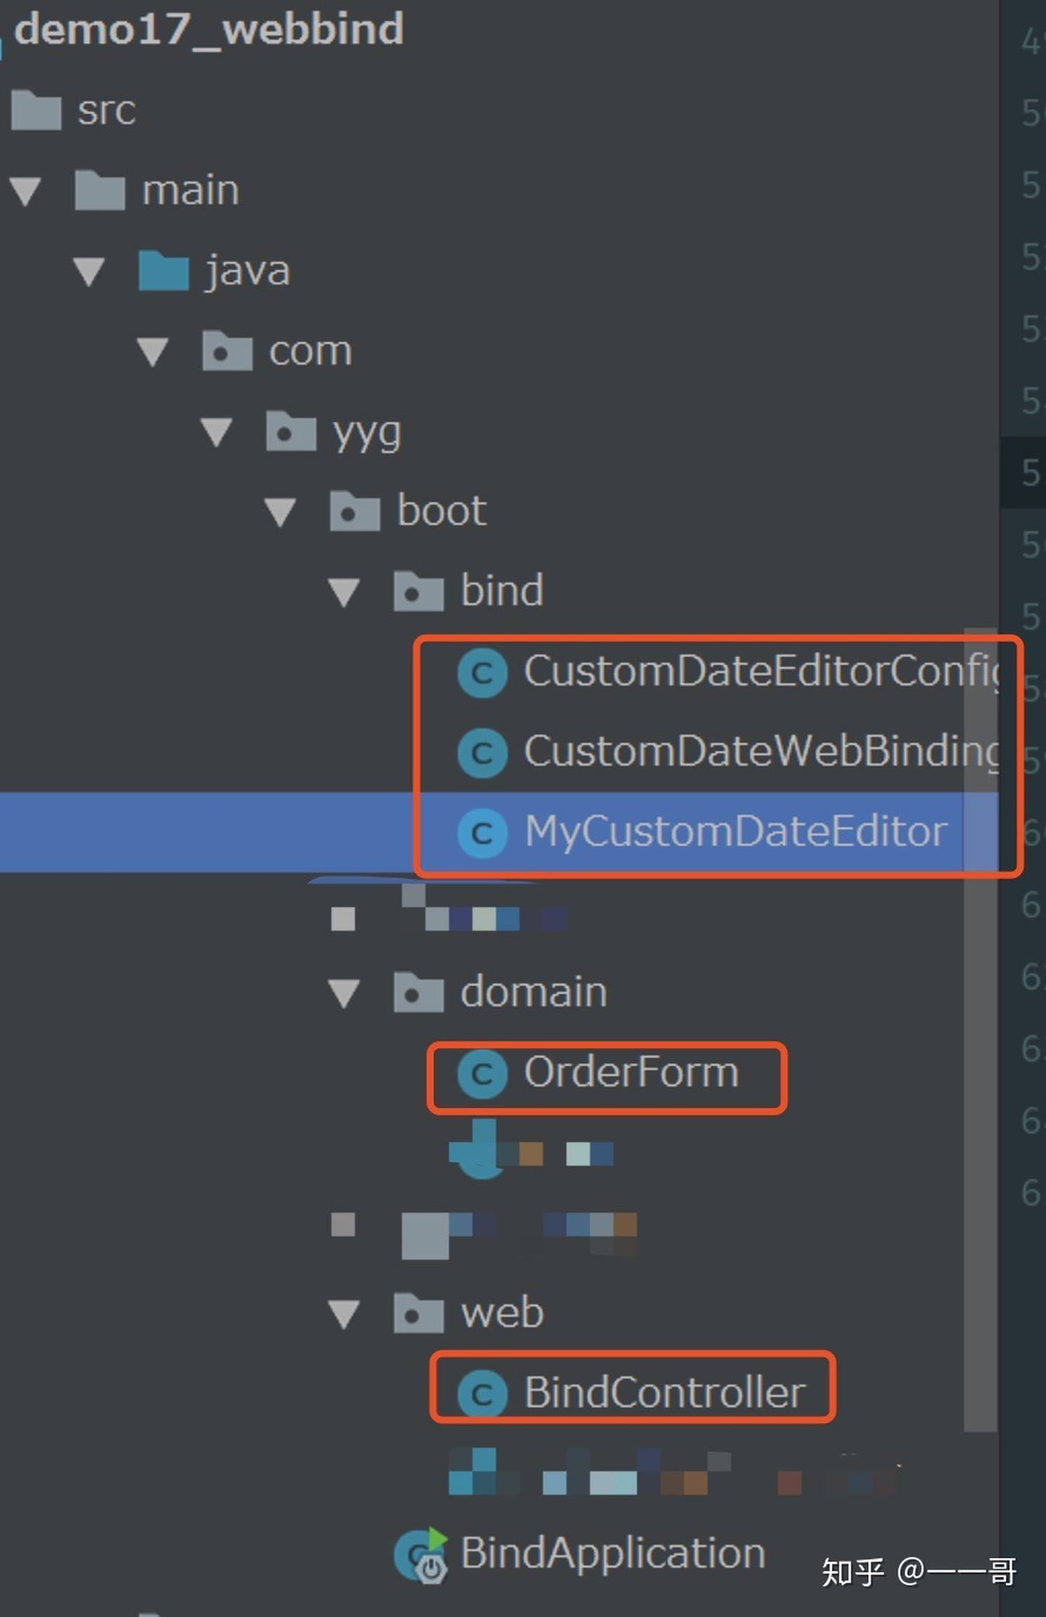Collapse the java folder arrow

click(89, 272)
